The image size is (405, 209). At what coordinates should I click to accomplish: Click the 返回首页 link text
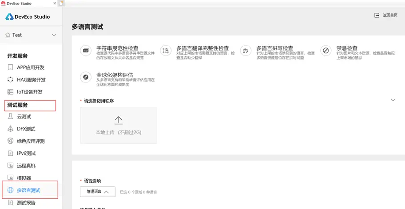390,15
